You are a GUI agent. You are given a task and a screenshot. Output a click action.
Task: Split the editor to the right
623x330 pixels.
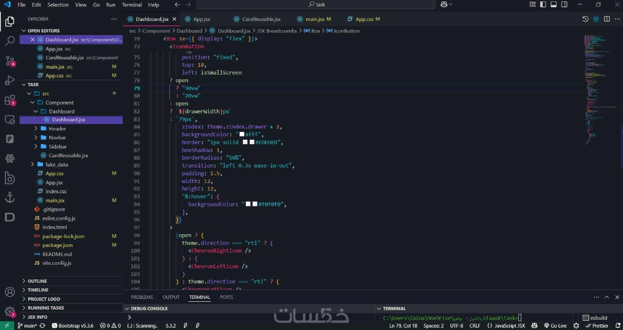coord(607,19)
